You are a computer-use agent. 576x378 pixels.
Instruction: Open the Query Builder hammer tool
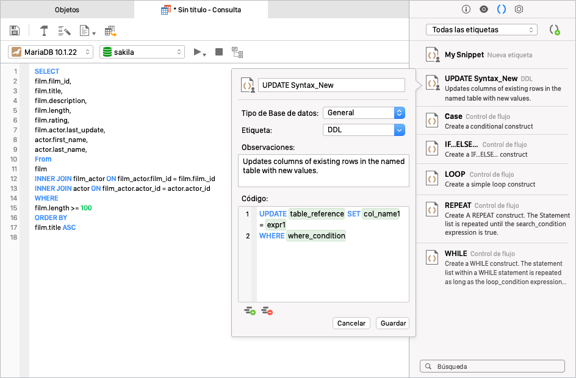point(44,30)
